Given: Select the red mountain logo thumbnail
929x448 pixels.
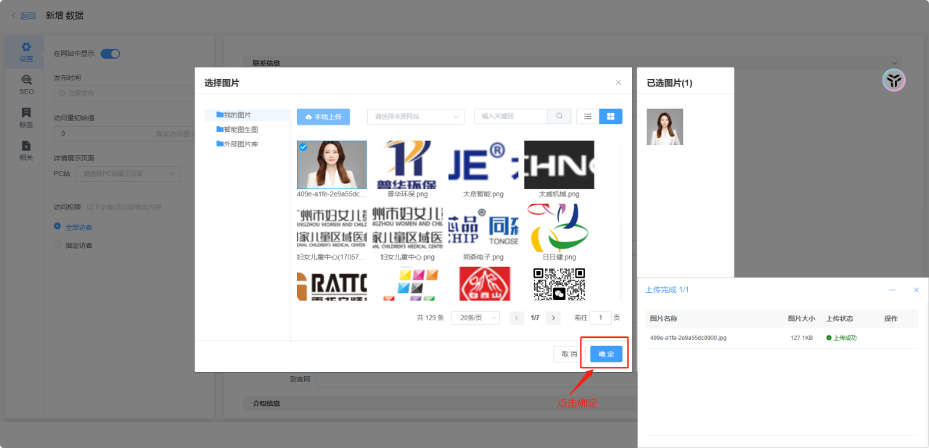Looking at the screenshot, I should pyautogui.click(x=483, y=283).
